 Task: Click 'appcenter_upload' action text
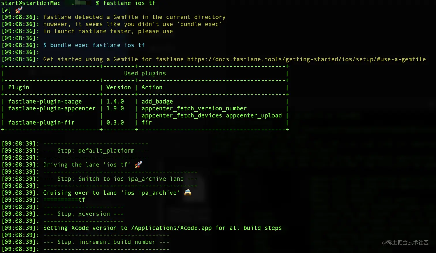[254, 116]
